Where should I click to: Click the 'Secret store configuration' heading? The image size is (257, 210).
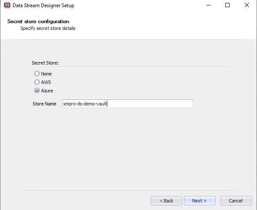click(x=38, y=22)
